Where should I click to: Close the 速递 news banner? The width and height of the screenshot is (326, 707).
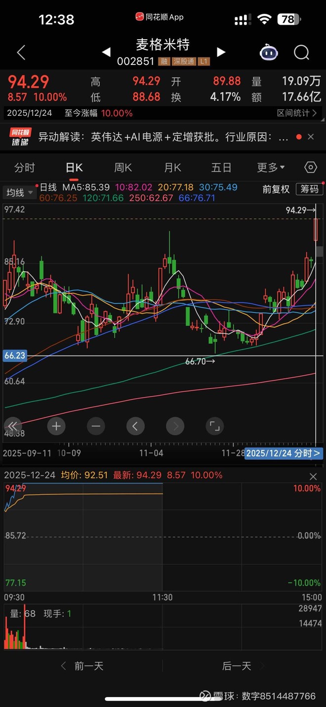pos(311,137)
